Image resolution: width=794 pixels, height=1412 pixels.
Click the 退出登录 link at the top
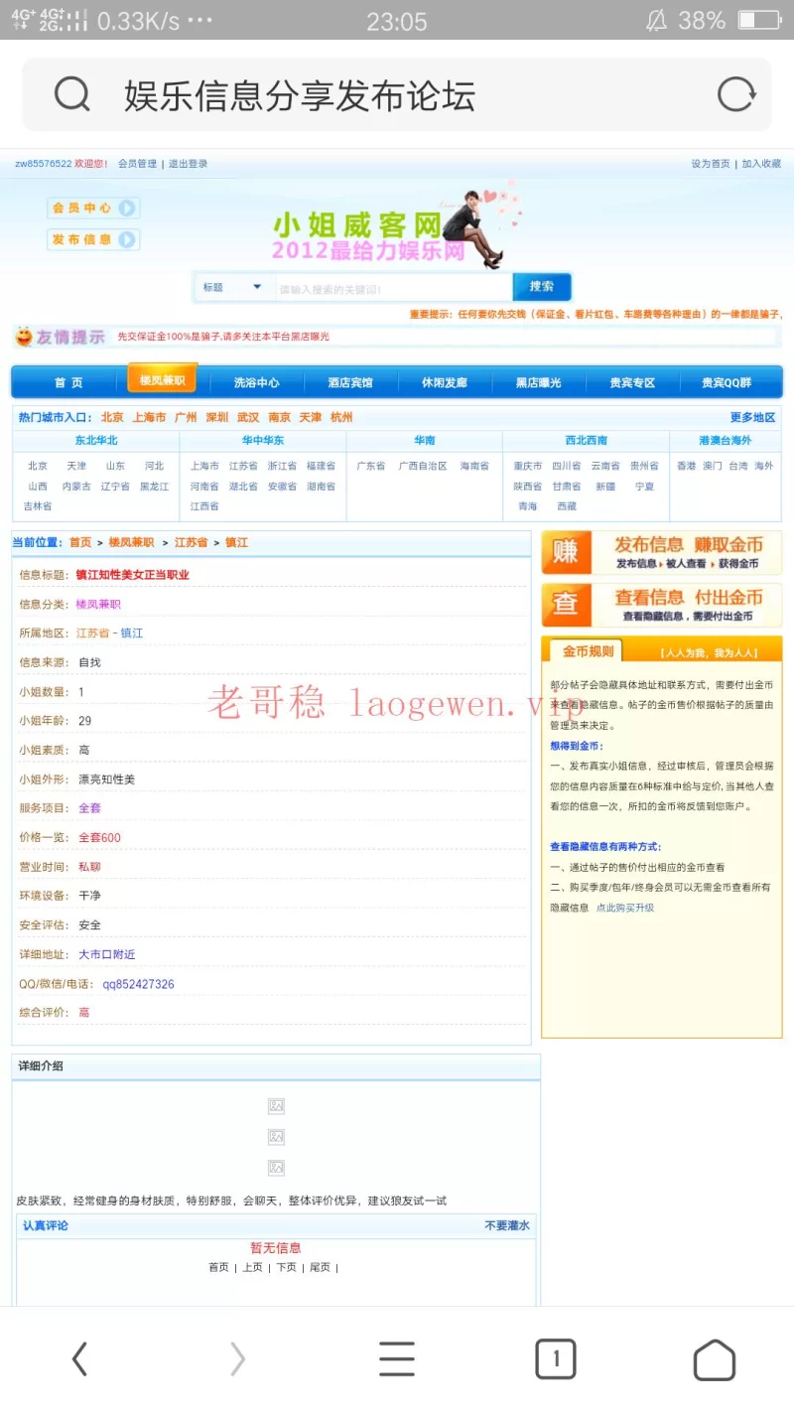click(188, 164)
